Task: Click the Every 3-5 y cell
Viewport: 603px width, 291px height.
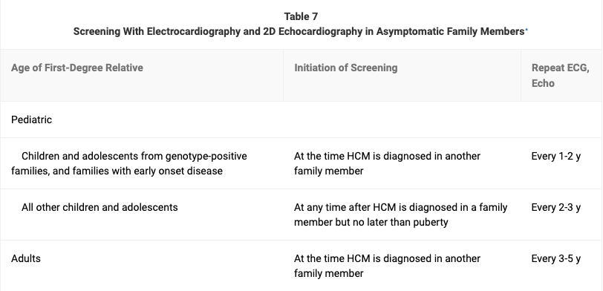Action: coord(556,258)
